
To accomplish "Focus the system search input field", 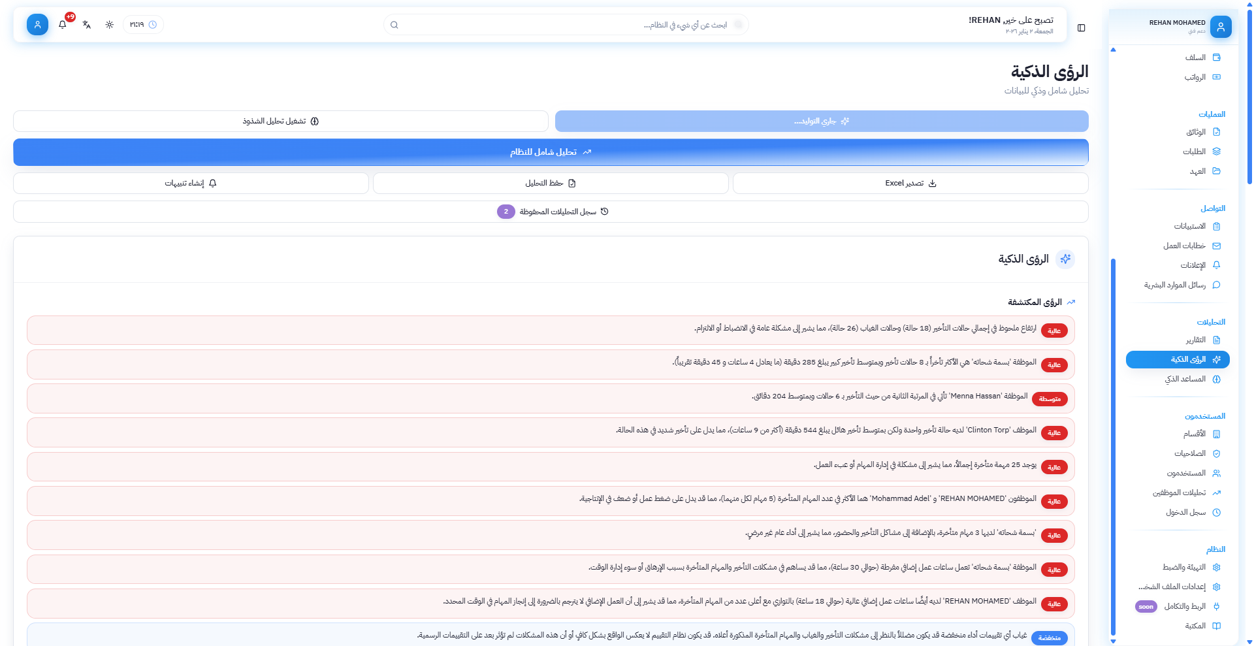I will pos(566,25).
